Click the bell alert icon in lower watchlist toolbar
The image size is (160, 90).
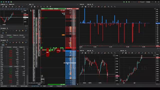(x=23, y=42)
